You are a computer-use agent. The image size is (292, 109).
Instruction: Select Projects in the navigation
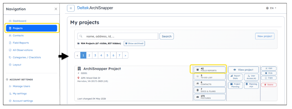tap(31, 28)
